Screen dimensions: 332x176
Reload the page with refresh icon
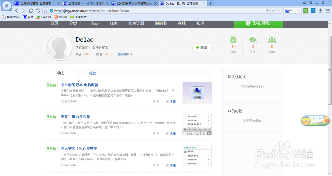tap(31, 11)
